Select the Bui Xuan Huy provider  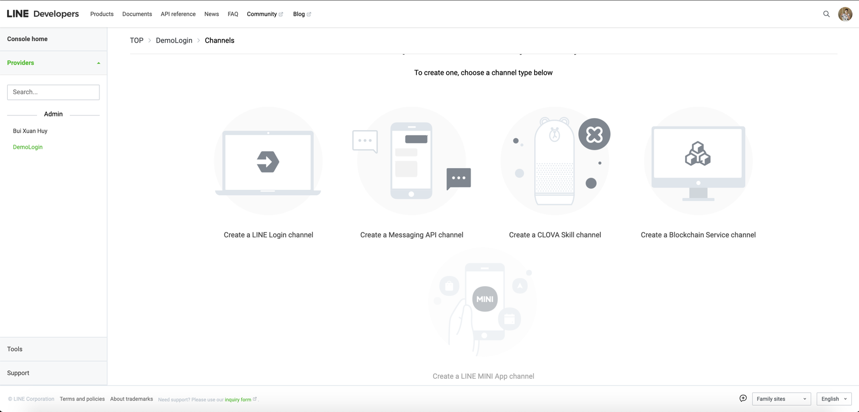30,131
